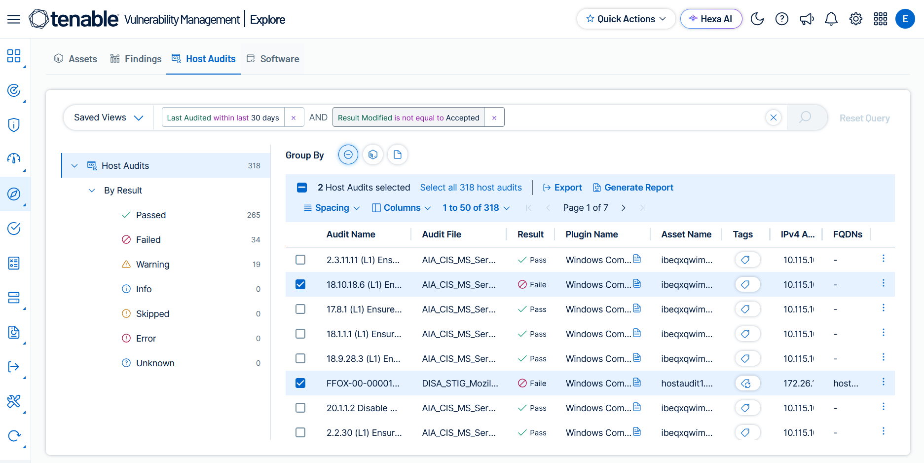Switch to the Findings tab
Viewport: 924px width, 463px height.
136,59
